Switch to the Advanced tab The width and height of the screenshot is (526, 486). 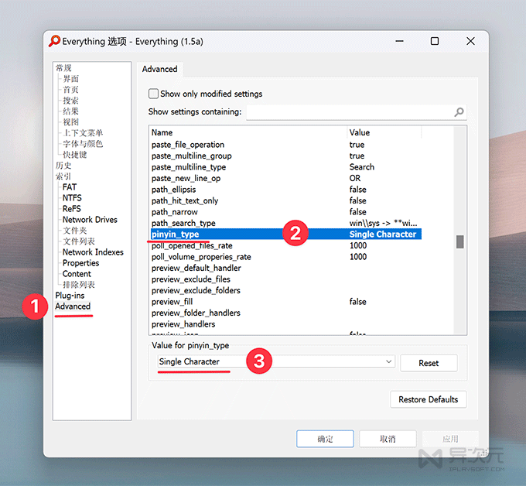(160, 69)
